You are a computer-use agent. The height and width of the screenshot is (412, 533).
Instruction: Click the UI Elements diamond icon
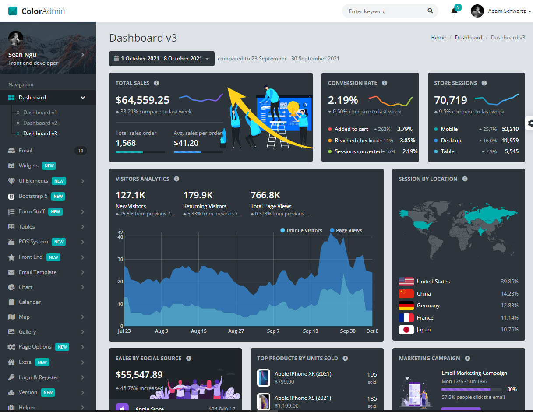[11, 181]
